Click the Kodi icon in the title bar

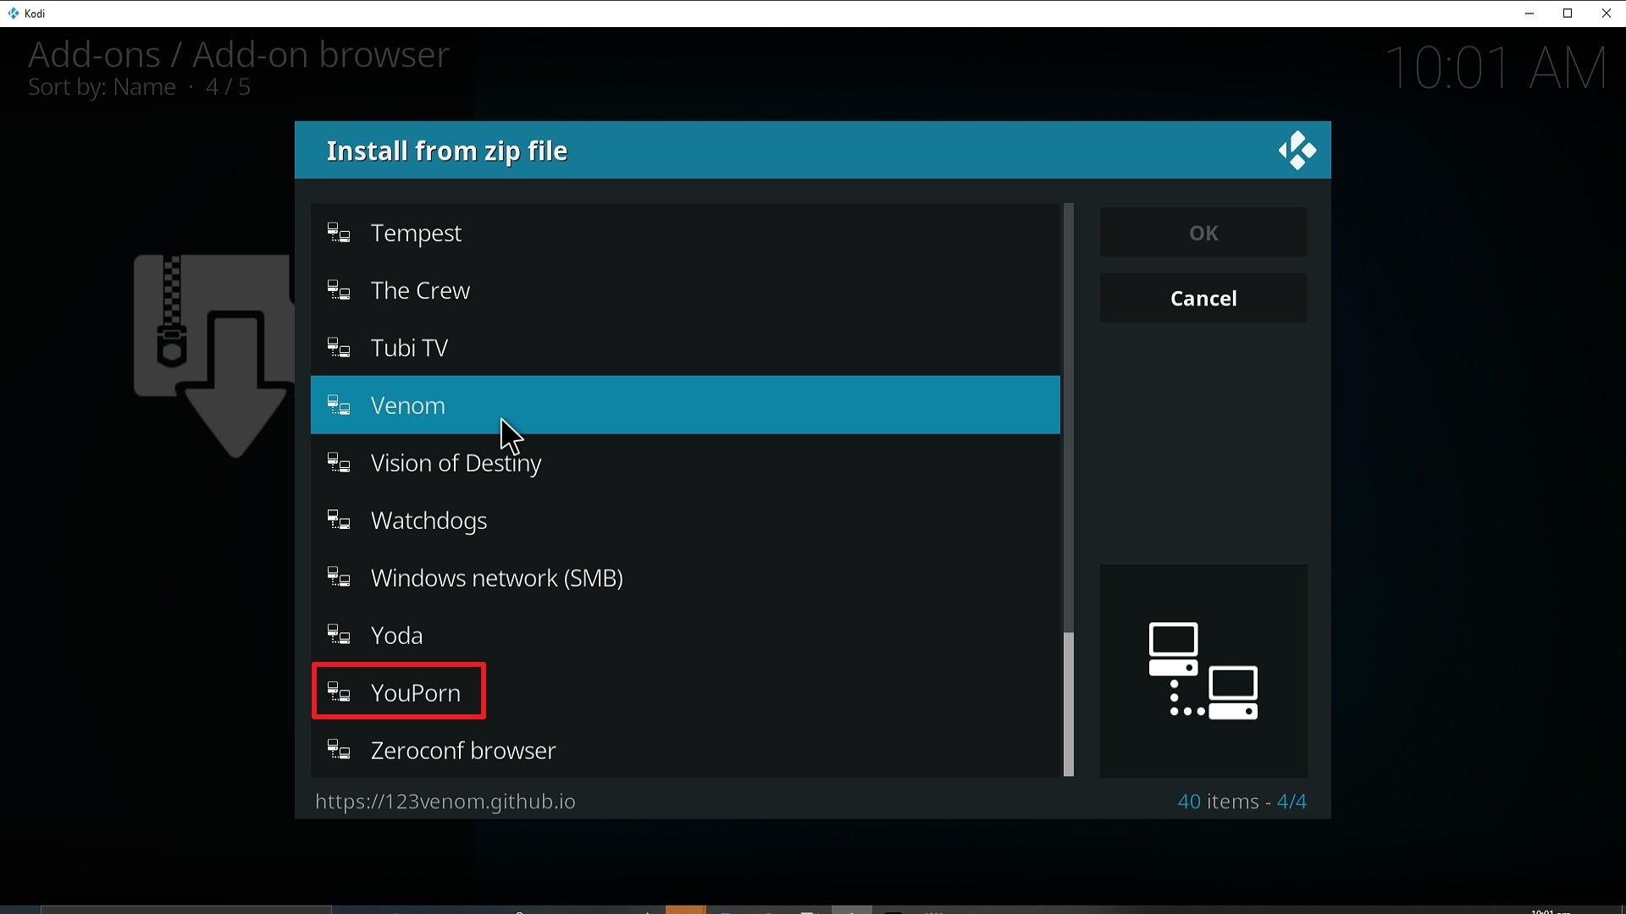coord(14,14)
